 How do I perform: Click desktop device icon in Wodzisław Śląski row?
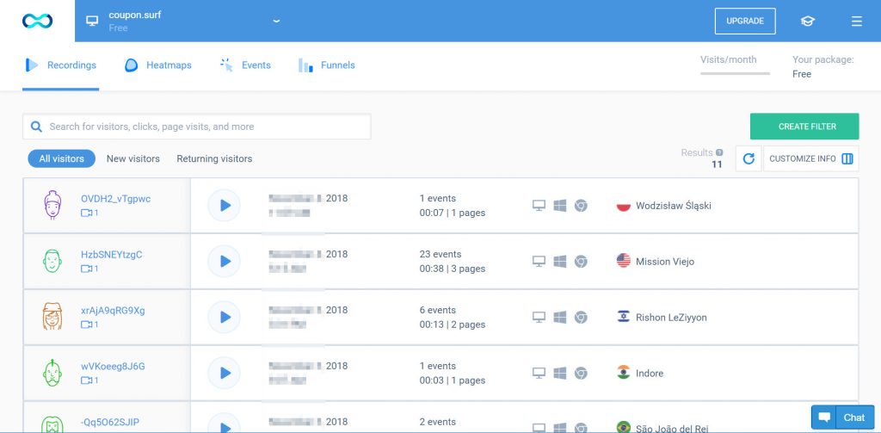coord(539,205)
